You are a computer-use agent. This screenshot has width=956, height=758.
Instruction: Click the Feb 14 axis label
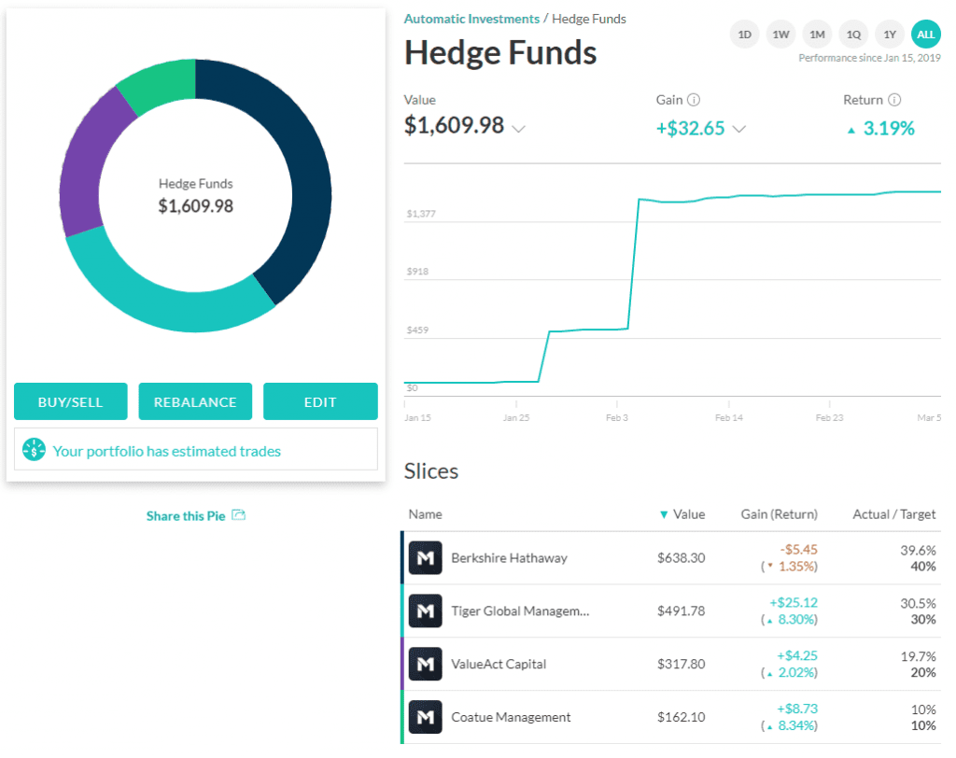[x=728, y=417]
